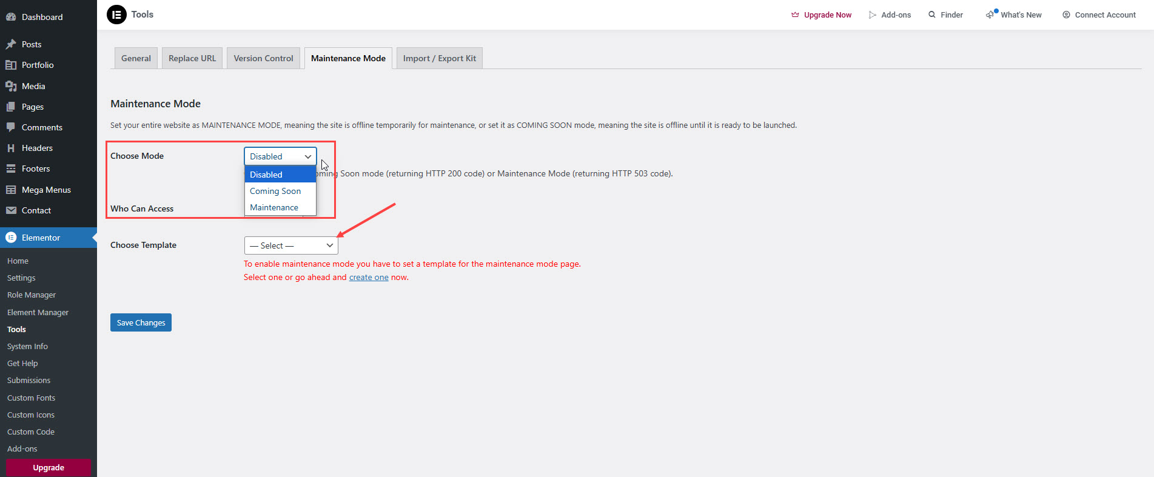
Task: Click the Footers icon in sidebar
Action: [11, 168]
